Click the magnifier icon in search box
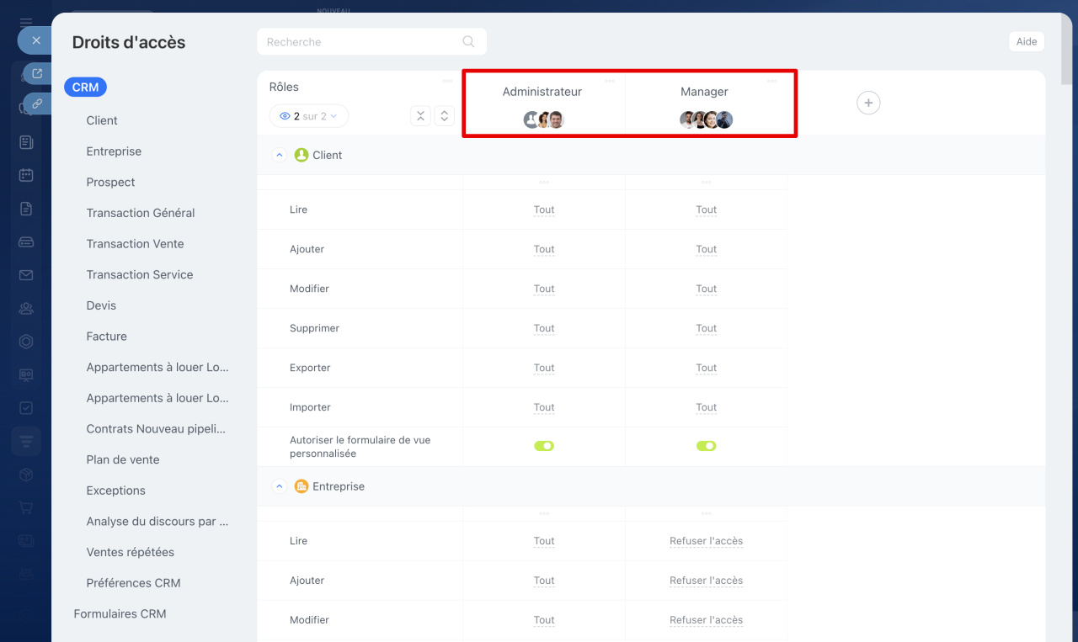The height and width of the screenshot is (642, 1078). click(468, 42)
